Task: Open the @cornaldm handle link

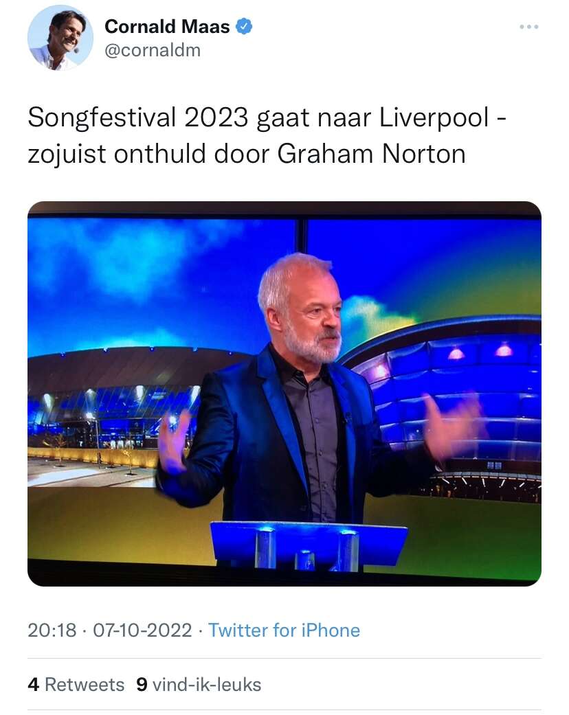Action: [x=153, y=50]
